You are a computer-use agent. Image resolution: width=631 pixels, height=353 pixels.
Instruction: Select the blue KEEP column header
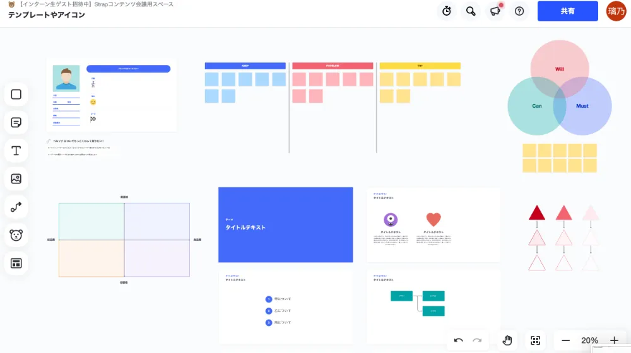245,66
